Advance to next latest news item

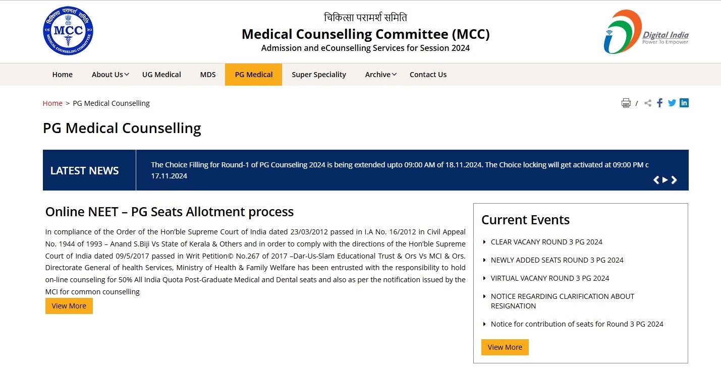[674, 180]
